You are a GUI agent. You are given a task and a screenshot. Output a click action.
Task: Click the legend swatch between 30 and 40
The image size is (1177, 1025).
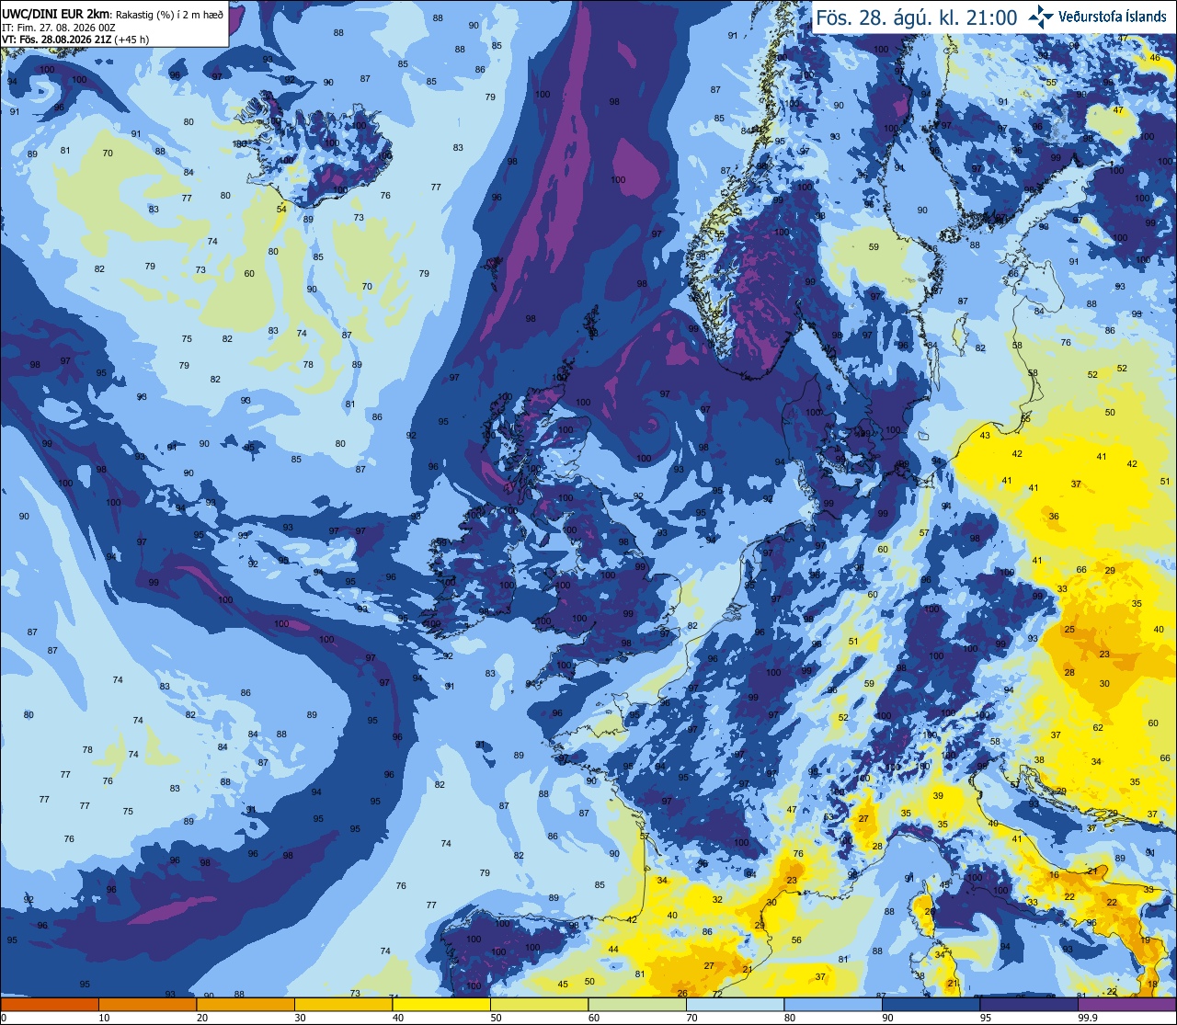[x=343, y=1004]
